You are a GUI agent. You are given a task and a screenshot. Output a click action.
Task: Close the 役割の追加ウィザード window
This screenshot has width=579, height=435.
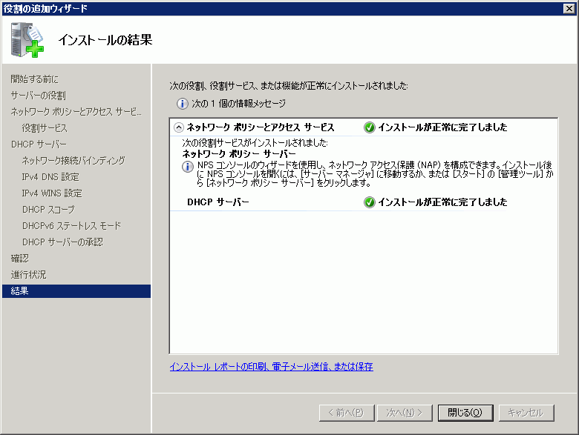coord(569,8)
